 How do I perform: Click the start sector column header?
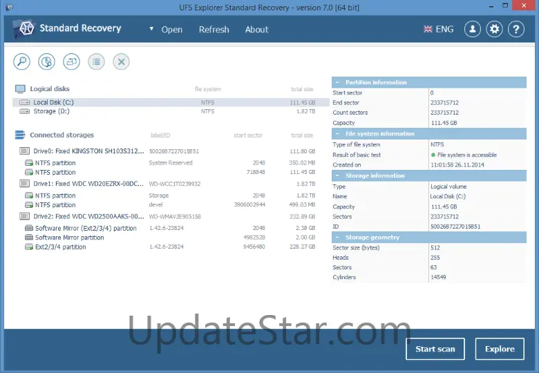click(x=248, y=135)
